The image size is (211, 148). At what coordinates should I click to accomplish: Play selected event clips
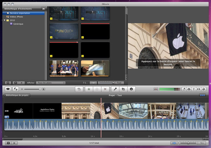(22, 83)
